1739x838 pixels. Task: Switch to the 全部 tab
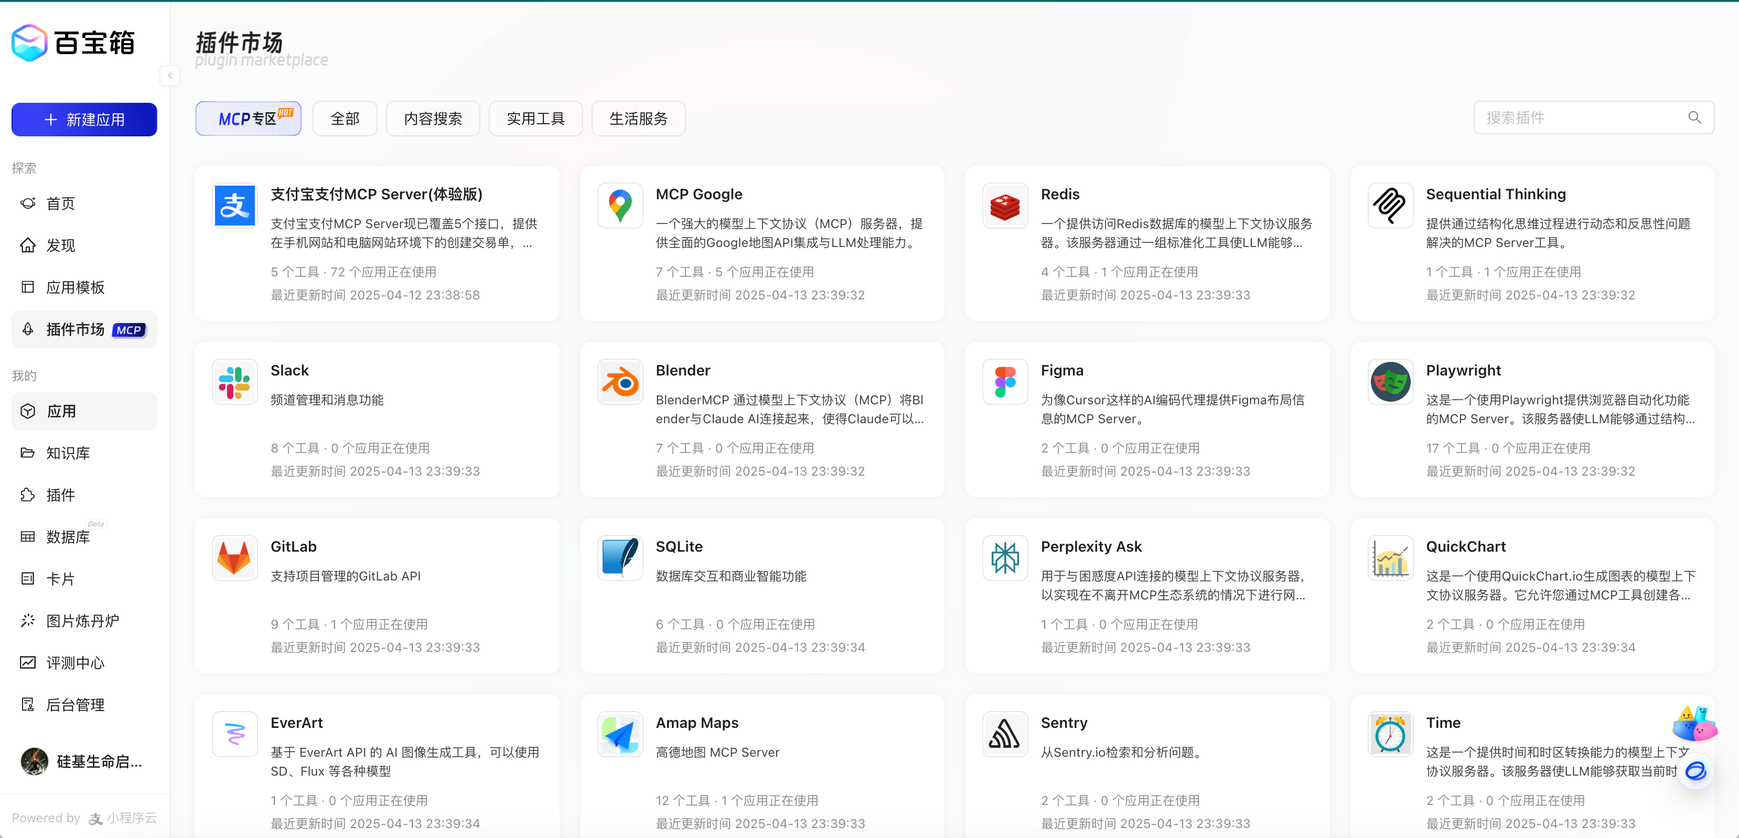point(345,118)
